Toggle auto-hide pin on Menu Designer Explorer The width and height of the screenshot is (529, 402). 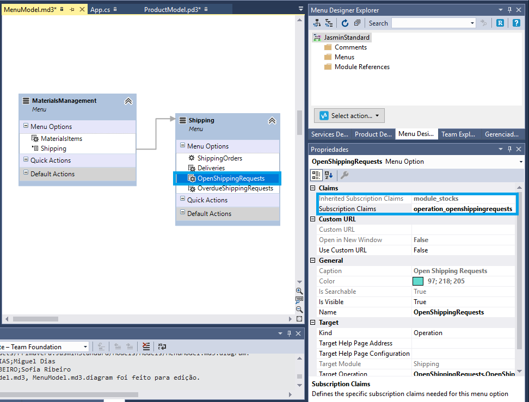coord(509,10)
